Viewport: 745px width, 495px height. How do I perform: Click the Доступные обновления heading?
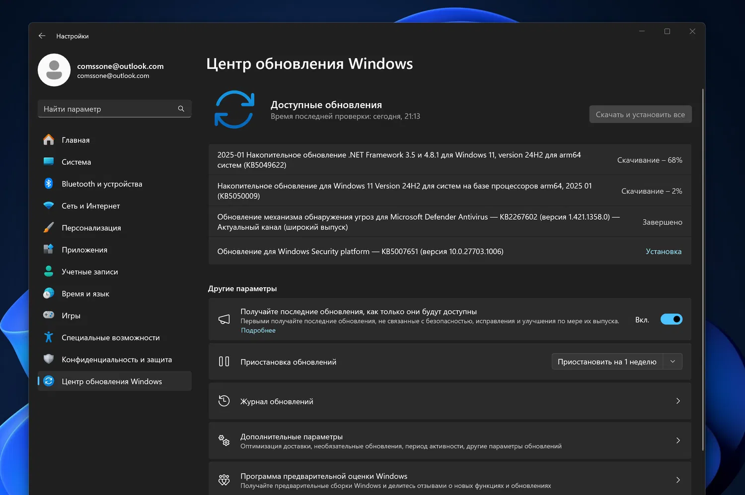[x=326, y=105]
